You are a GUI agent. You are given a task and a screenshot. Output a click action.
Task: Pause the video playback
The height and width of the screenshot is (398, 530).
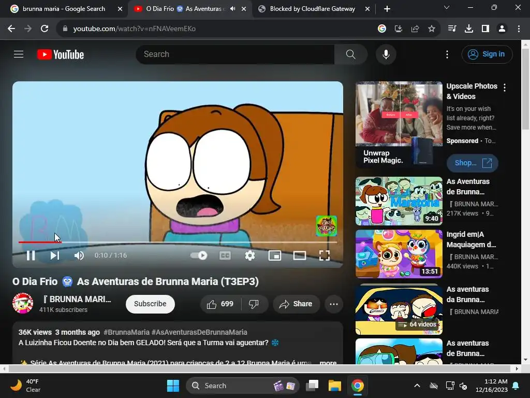coord(31,255)
